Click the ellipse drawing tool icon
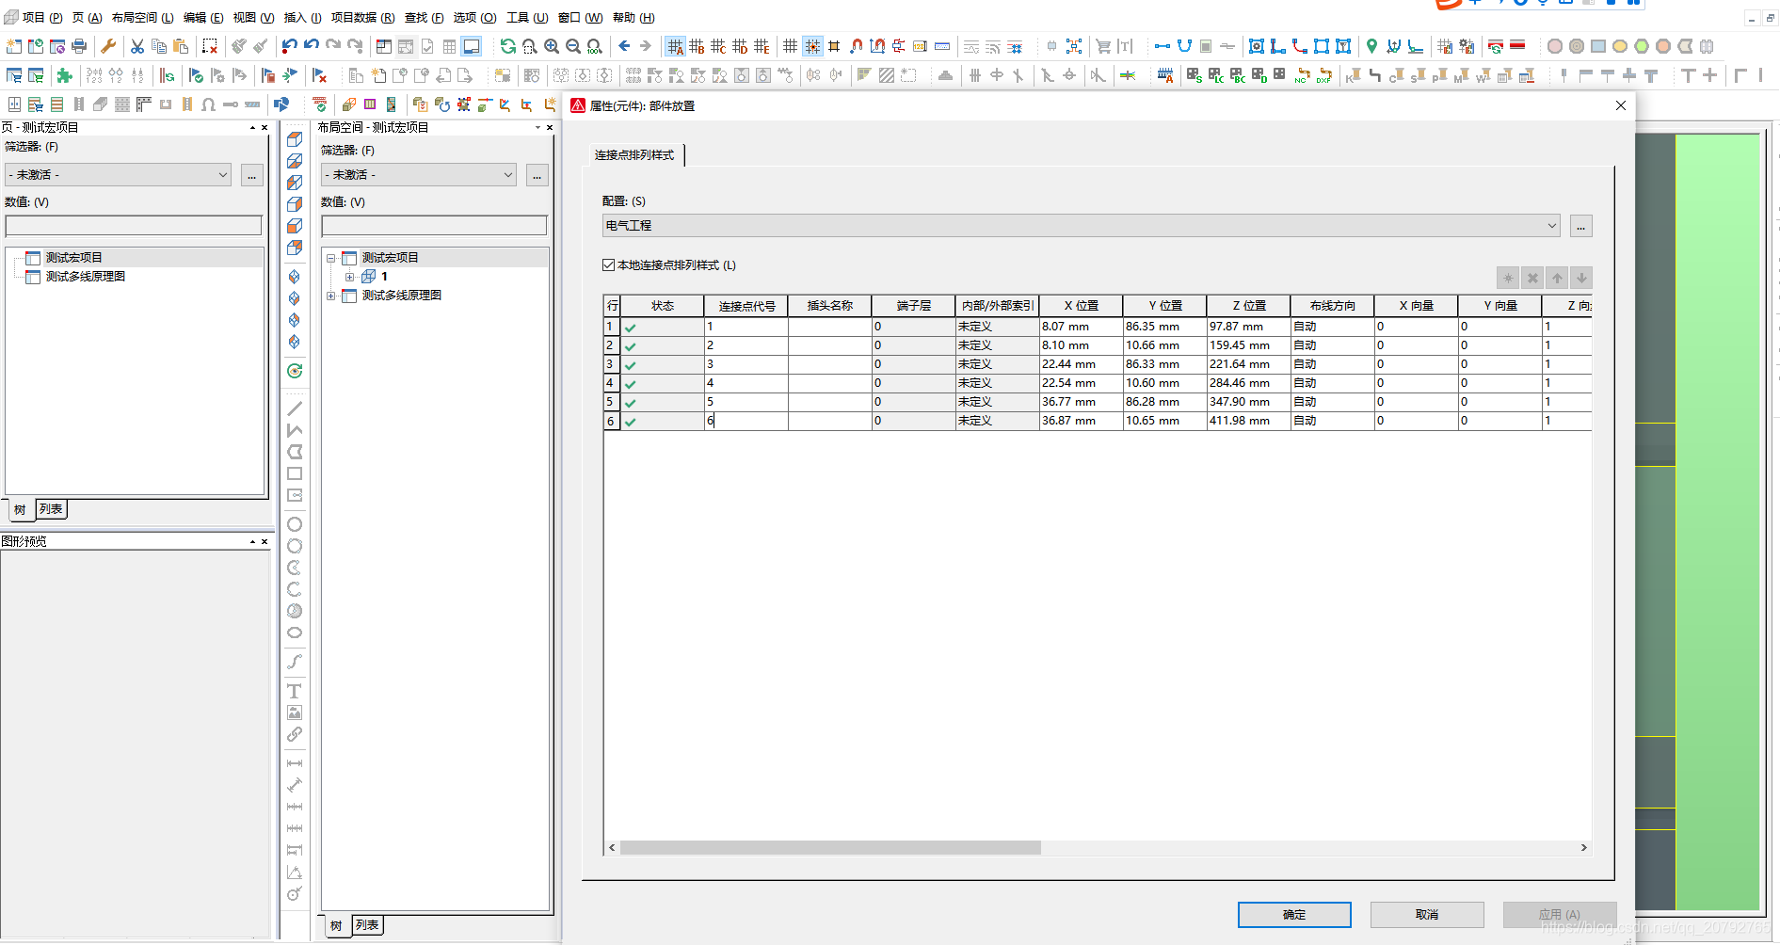1780x945 pixels. [294, 633]
